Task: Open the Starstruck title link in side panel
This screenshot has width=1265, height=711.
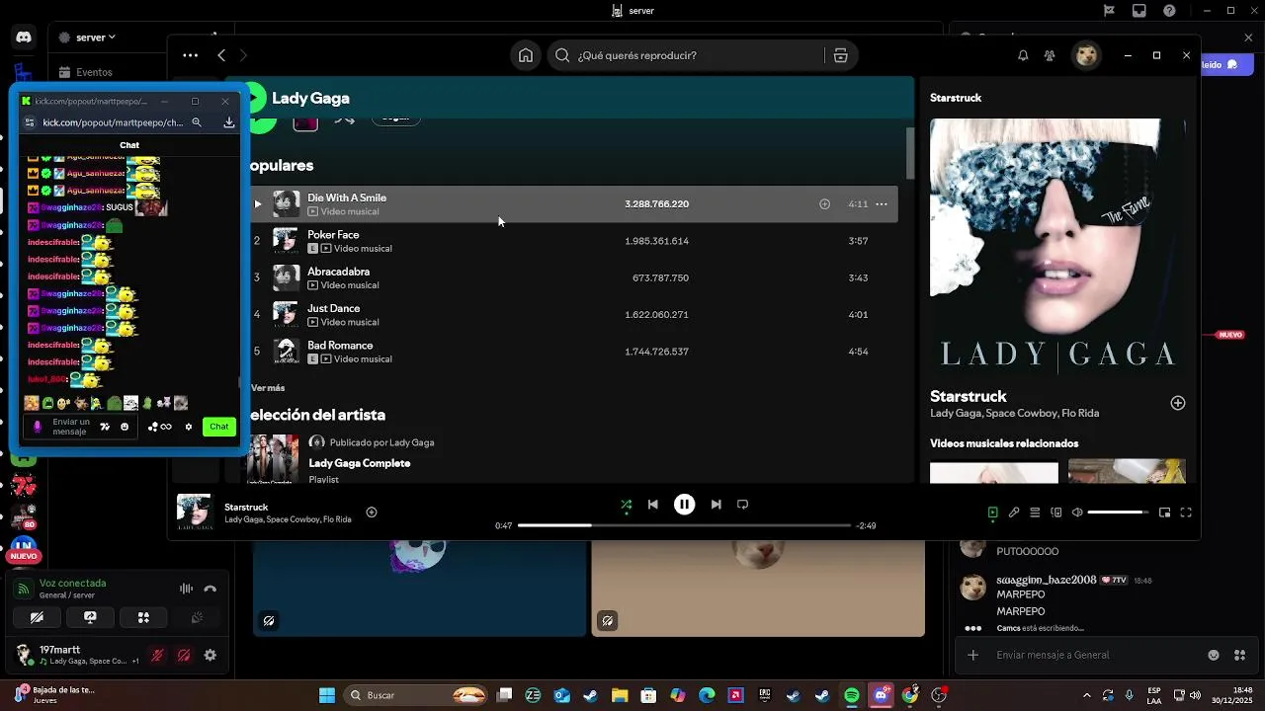Action: (968, 396)
